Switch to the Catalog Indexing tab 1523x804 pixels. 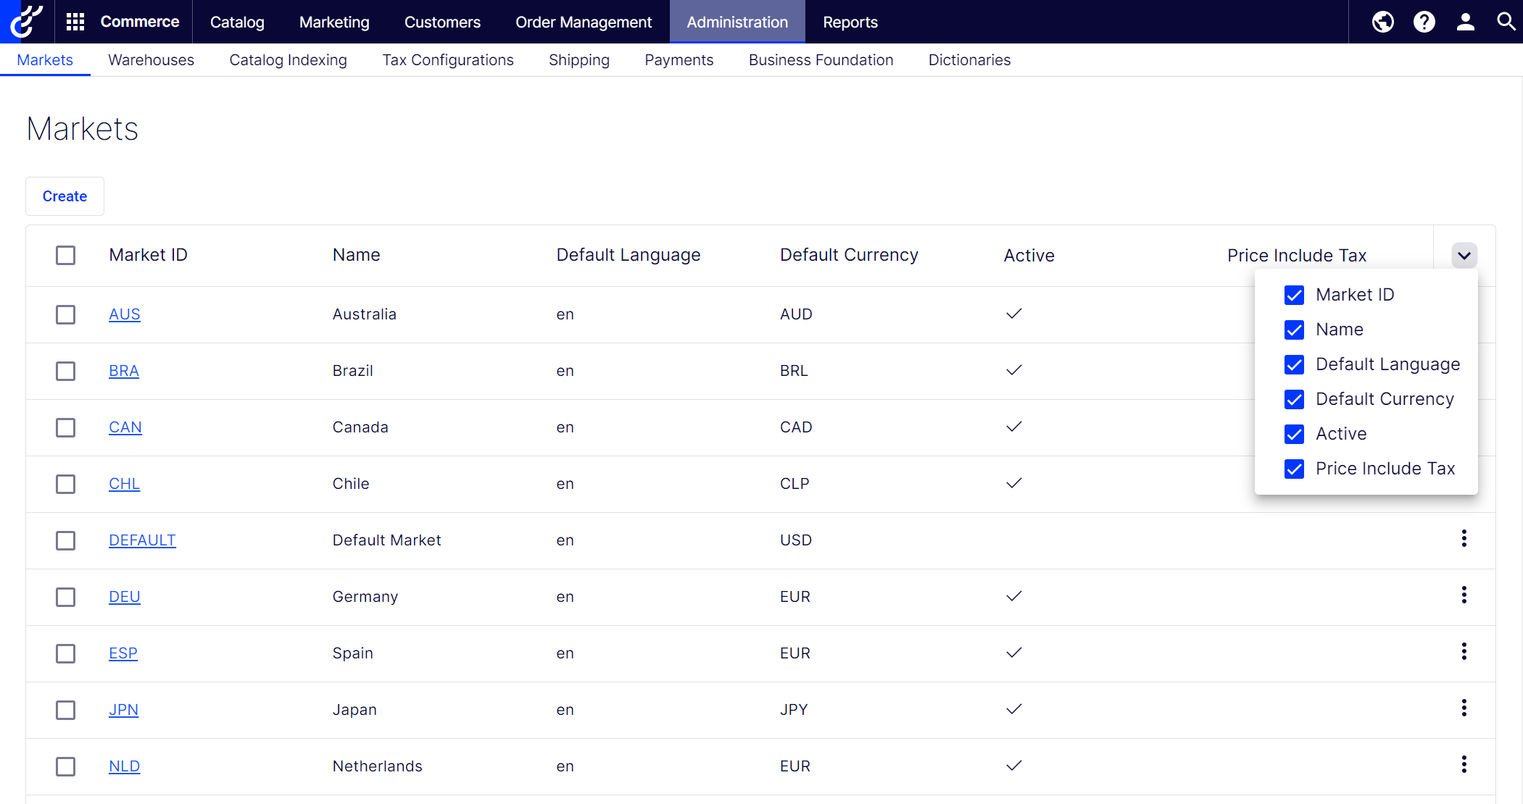pyautogui.click(x=288, y=60)
